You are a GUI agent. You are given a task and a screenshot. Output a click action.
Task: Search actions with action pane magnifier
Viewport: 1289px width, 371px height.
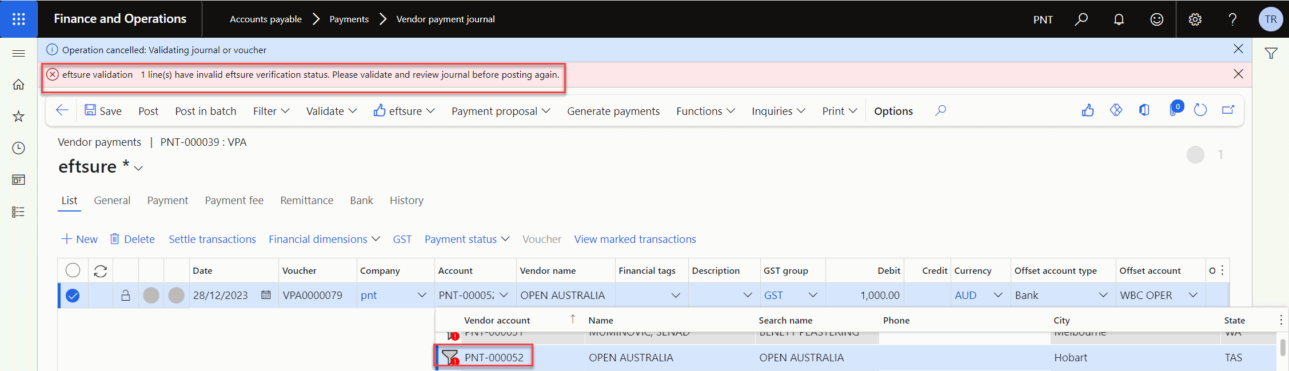940,110
